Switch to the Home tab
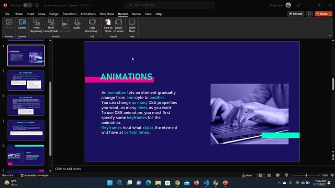The image size is (335, 188). pos(19,14)
